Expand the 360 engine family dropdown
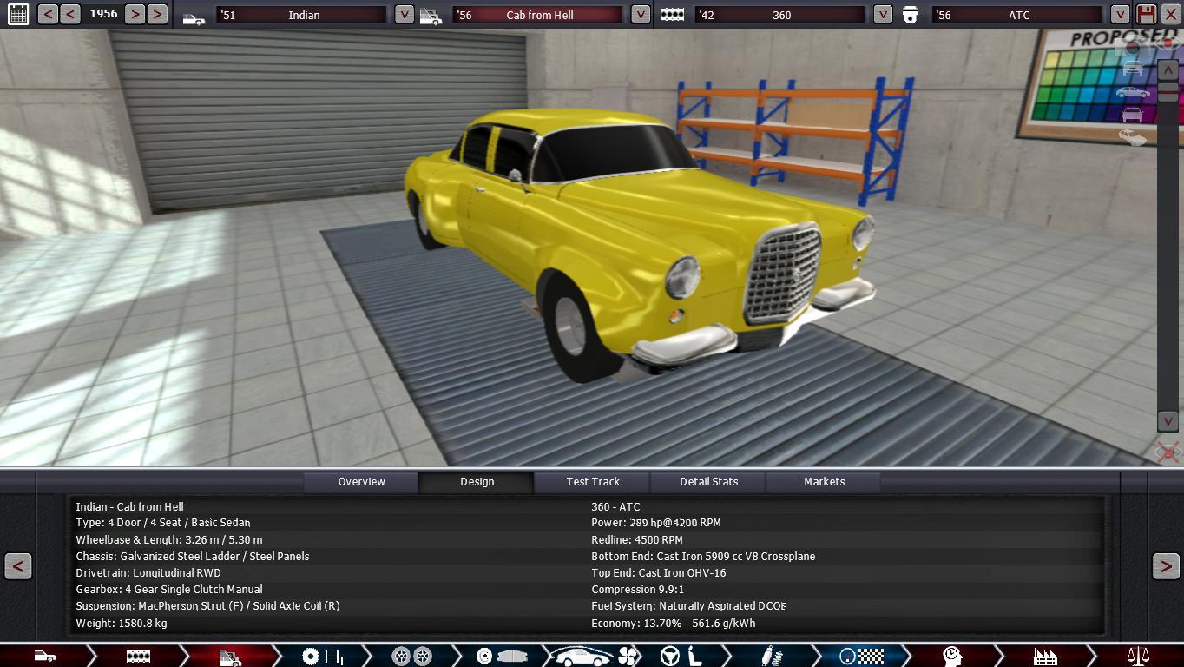The height and width of the screenshot is (667, 1184). coord(883,14)
